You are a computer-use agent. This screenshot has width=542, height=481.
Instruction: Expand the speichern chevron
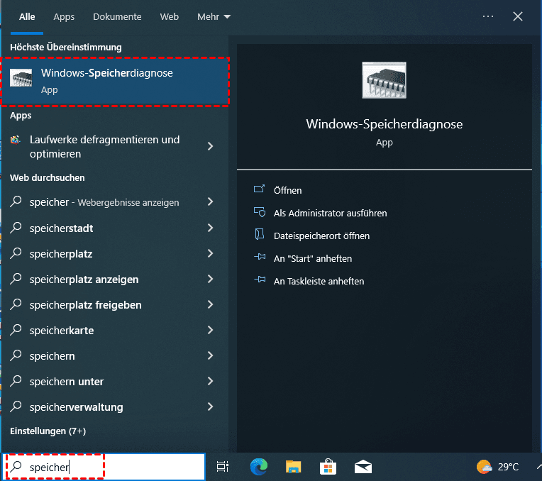(210, 355)
